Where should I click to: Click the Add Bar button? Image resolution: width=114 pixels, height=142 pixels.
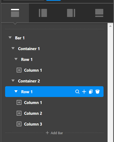pos(54,133)
